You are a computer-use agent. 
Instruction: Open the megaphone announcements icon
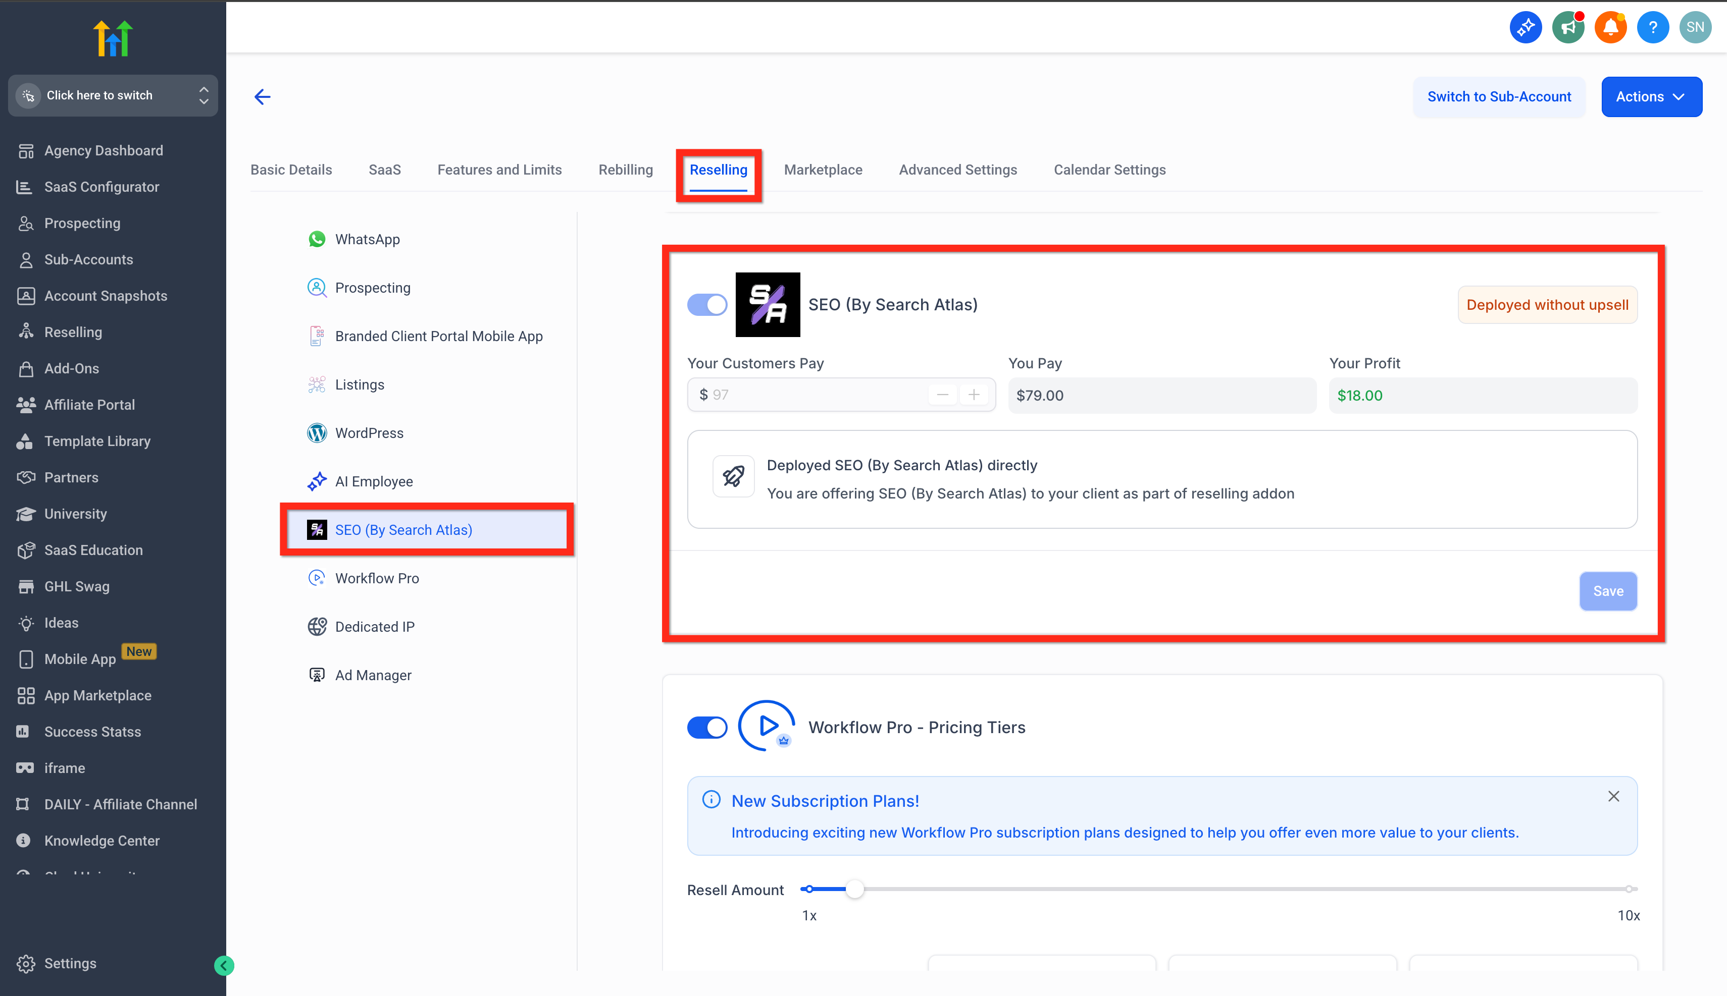1567,27
